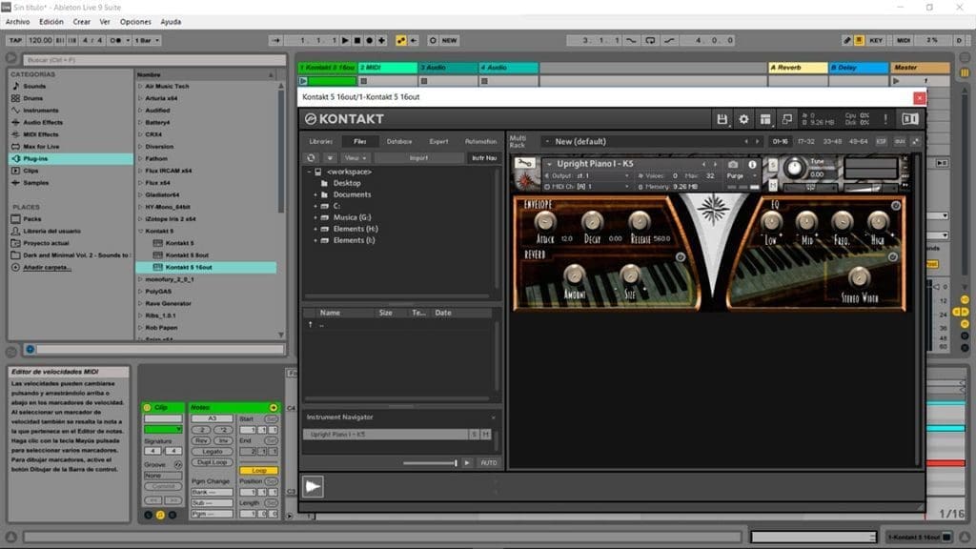This screenshot has height=549, width=976.
Task: Toggle the AUTO preview button
Action: point(489,463)
